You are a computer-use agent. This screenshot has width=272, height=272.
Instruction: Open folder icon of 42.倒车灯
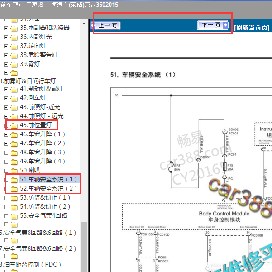(x=14, y=98)
